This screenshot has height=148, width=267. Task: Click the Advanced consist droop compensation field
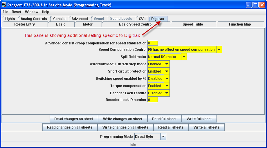pos(153,43)
